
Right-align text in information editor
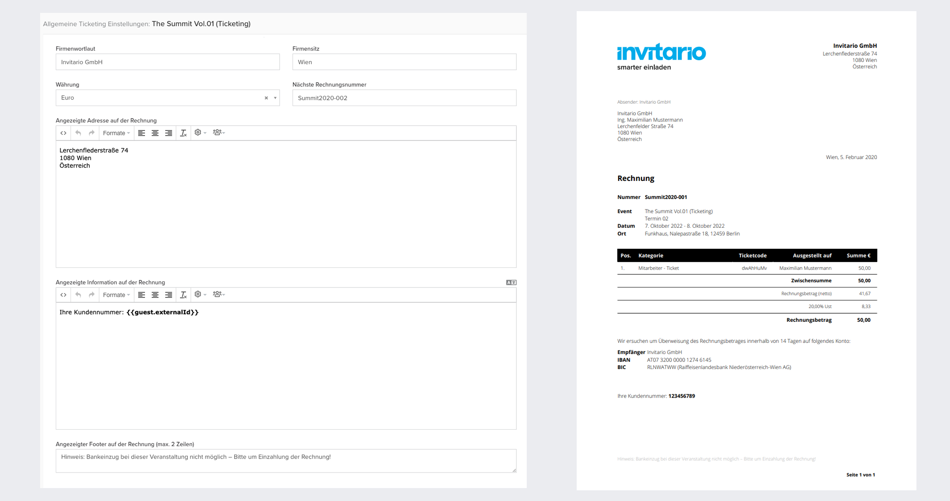click(168, 295)
